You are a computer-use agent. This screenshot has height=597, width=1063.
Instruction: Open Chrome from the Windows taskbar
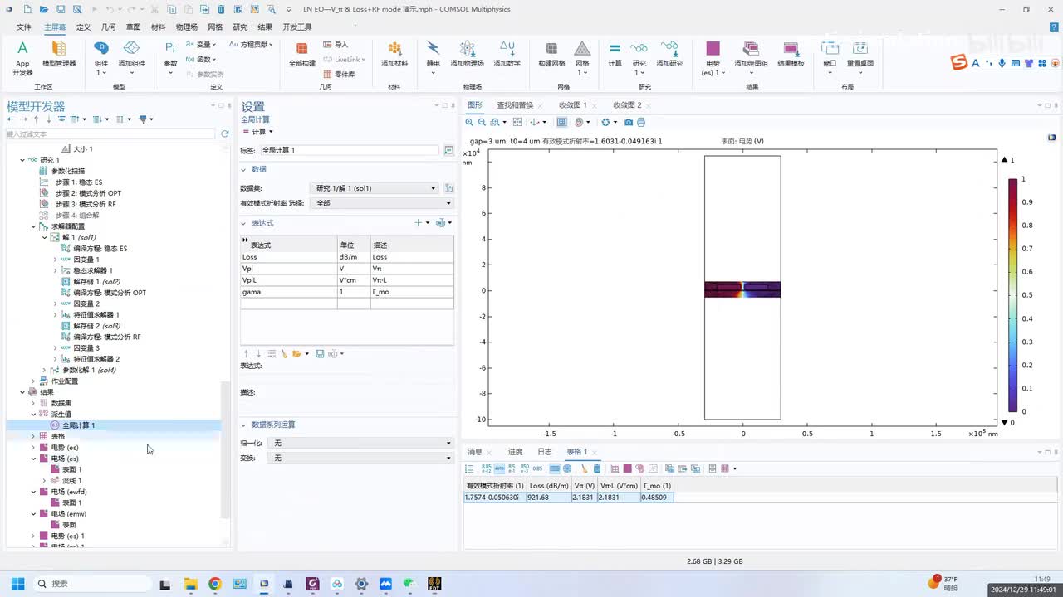[215, 584]
